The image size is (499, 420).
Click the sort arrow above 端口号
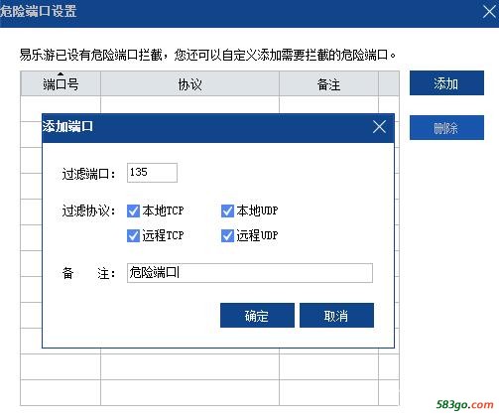[x=61, y=74]
